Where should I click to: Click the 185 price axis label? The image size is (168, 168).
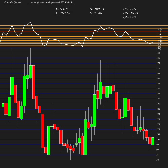[x=158, y=53]
